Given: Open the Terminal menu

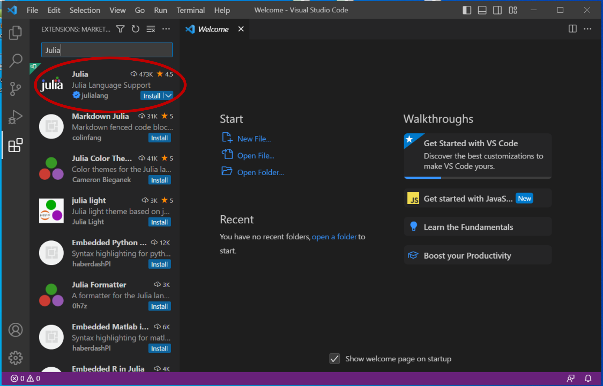Looking at the screenshot, I should (x=191, y=10).
